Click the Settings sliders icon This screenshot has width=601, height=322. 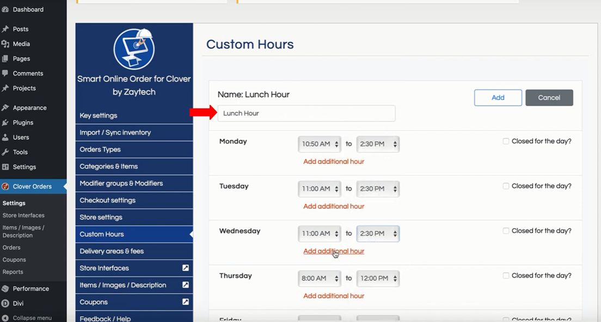pos(5,167)
